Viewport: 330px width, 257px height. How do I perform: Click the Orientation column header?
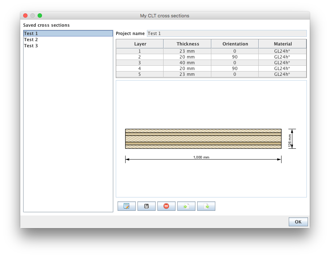(x=235, y=44)
